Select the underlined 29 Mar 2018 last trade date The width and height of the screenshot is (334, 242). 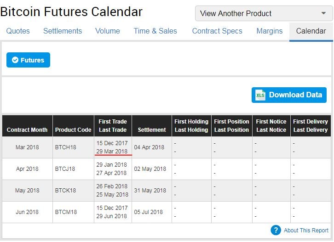[x=112, y=152]
